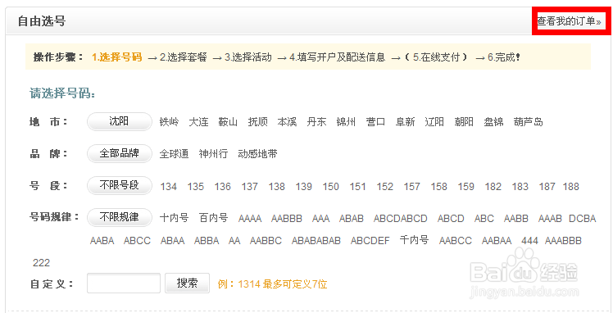Focus the 自定义 number input field
Viewport: 613px width, 313px height.
tap(124, 283)
